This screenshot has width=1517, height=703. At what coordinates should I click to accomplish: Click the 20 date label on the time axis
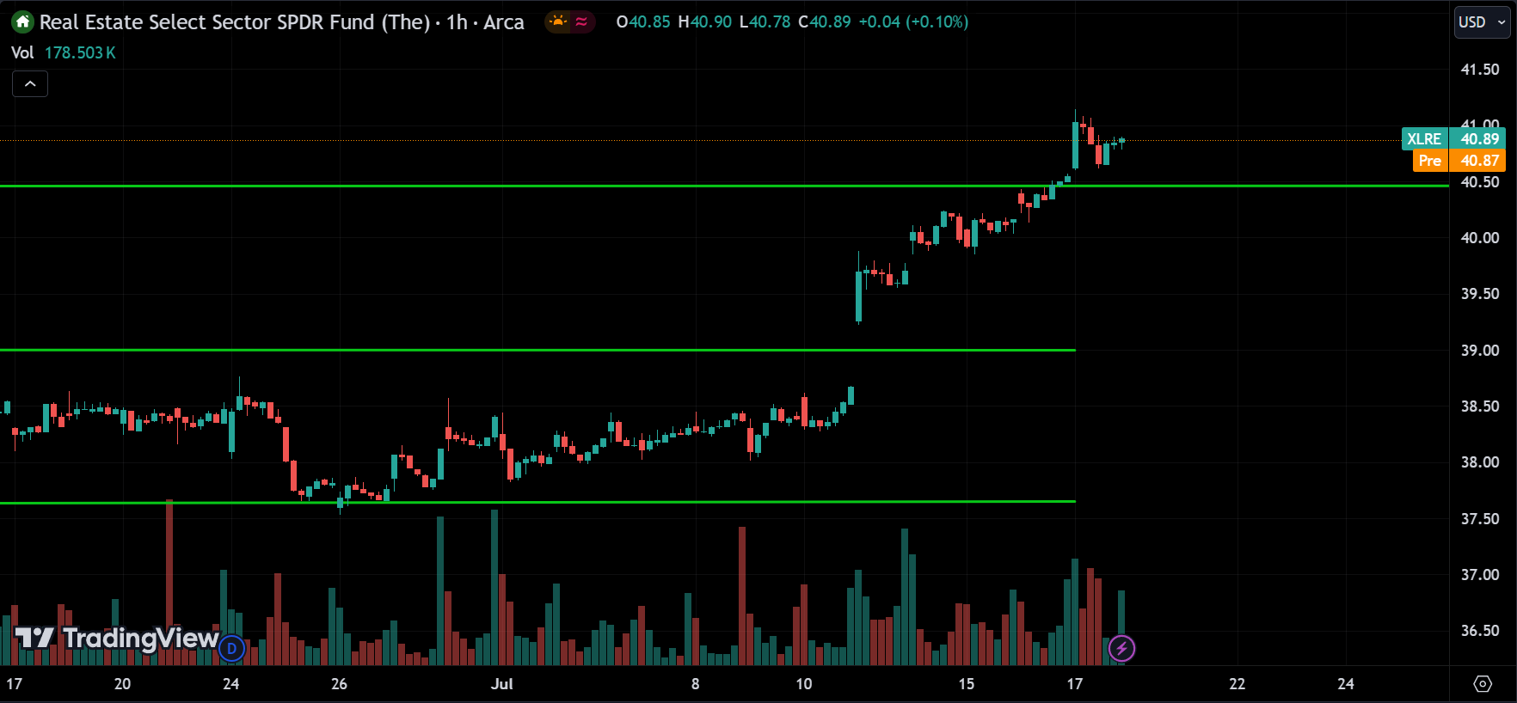coord(122,684)
